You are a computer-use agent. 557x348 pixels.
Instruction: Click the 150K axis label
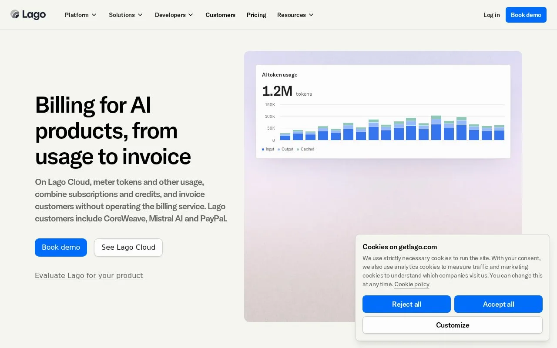coord(270,105)
